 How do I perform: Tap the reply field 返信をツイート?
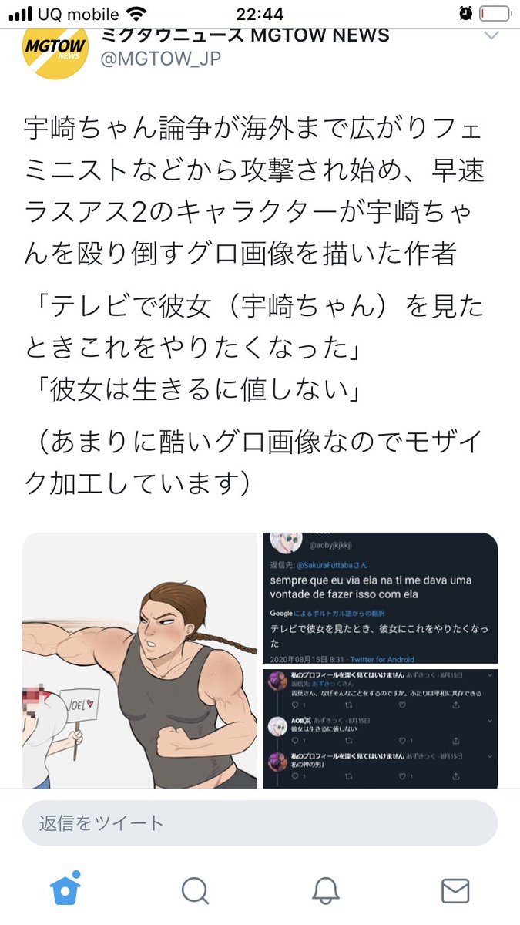(260, 823)
